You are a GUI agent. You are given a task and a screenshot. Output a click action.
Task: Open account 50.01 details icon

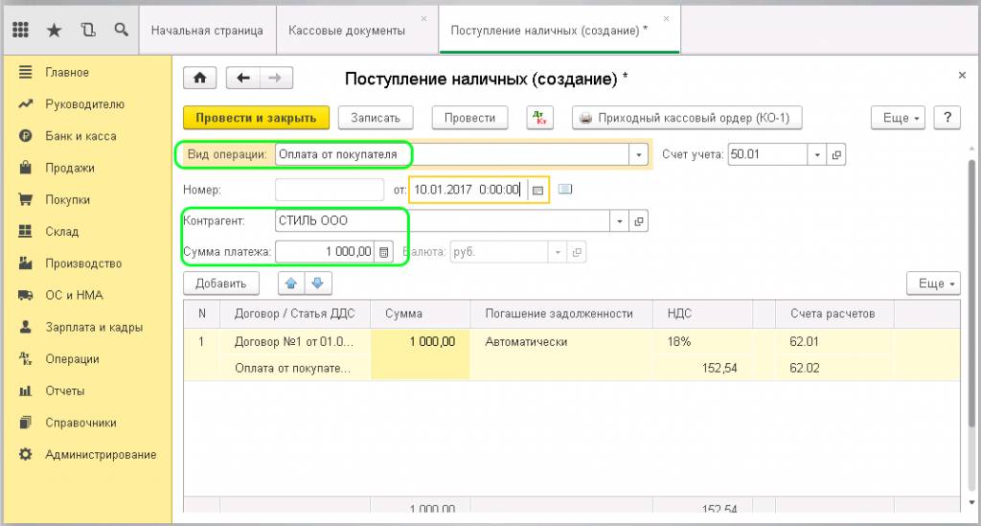click(836, 154)
